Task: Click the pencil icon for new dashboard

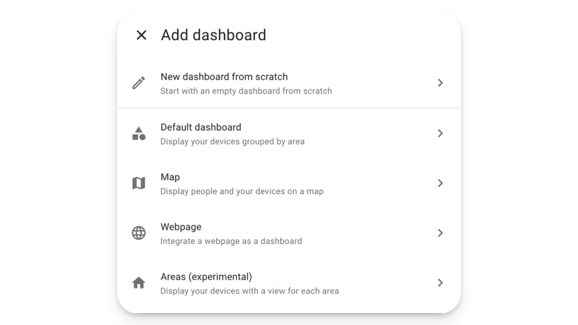Action: point(139,83)
